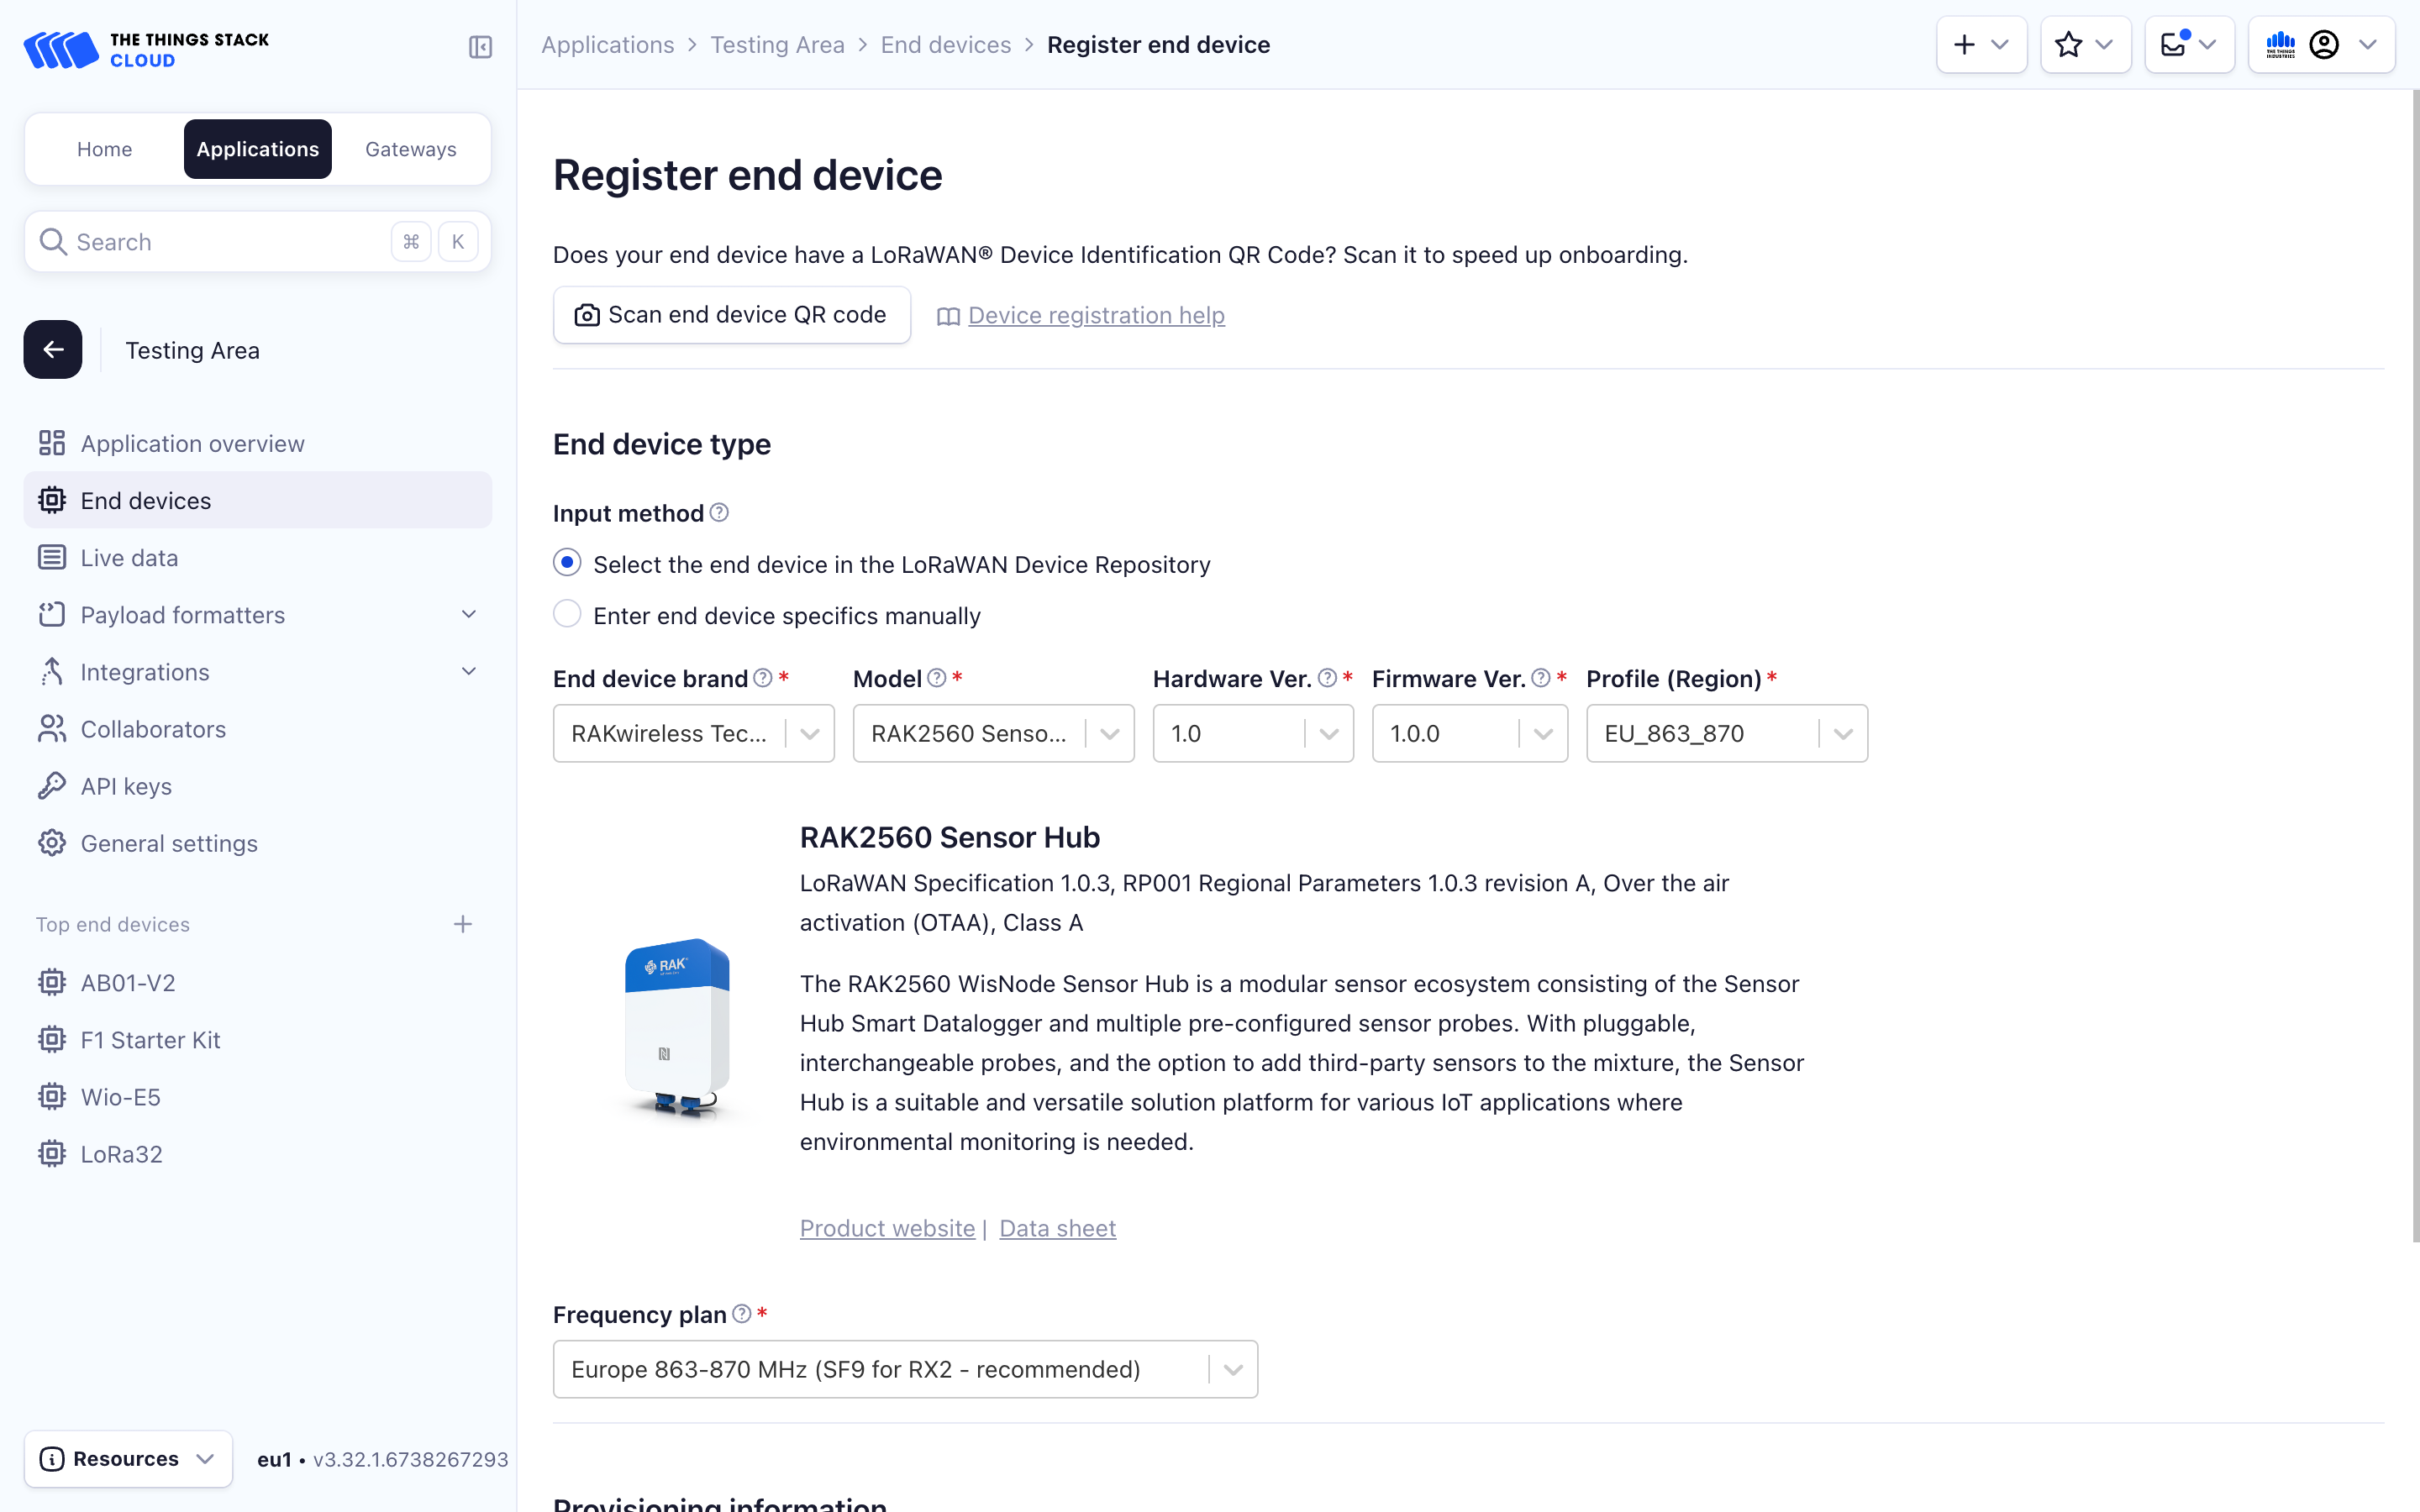Switch to the Gateways tab
This screenshot has height=1512, width=2420.
(410, 148)
